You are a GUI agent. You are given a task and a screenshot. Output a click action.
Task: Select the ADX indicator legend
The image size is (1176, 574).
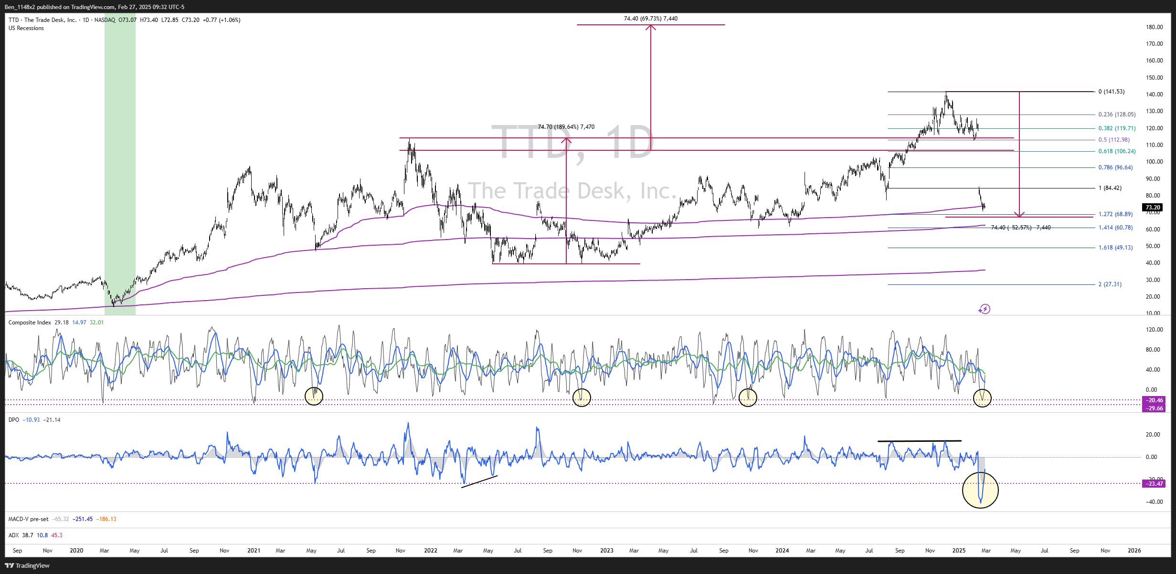click(13, 535)
